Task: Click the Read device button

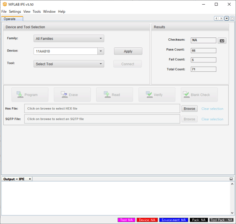Action: (x=115, y=95)
